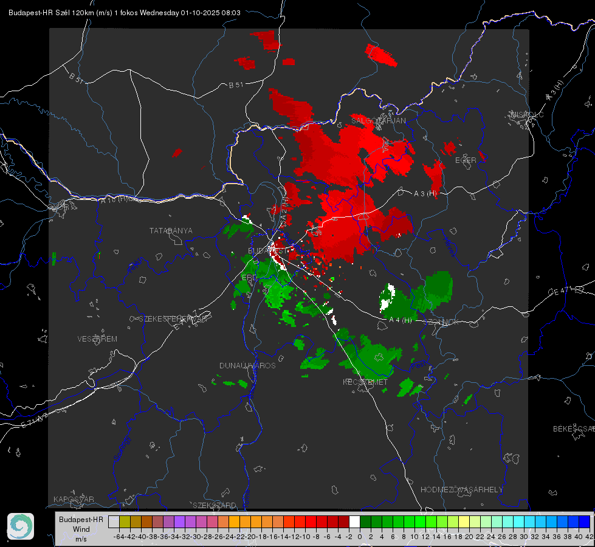Click the swirl logo icon at bottom-left
595x547 pixels.
point(21,526)
